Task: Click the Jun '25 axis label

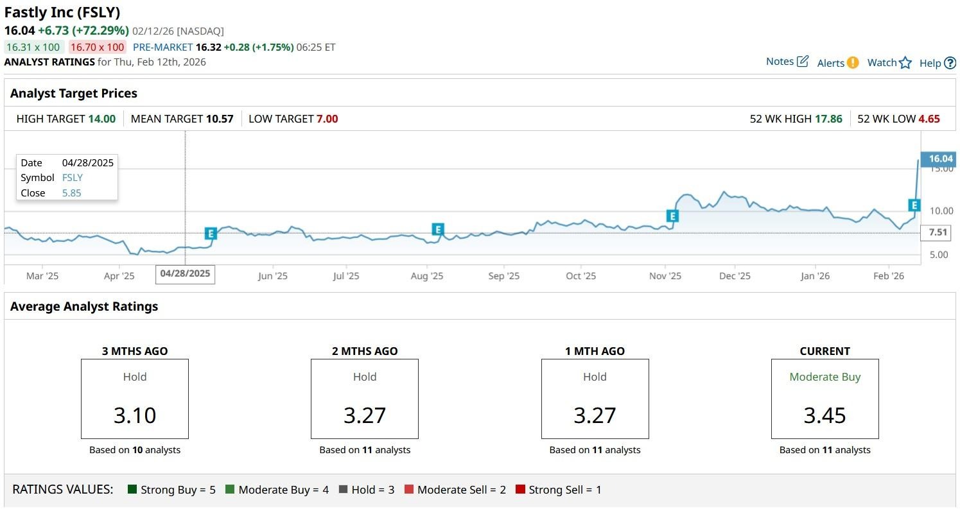Action: [x=273, y=276]
